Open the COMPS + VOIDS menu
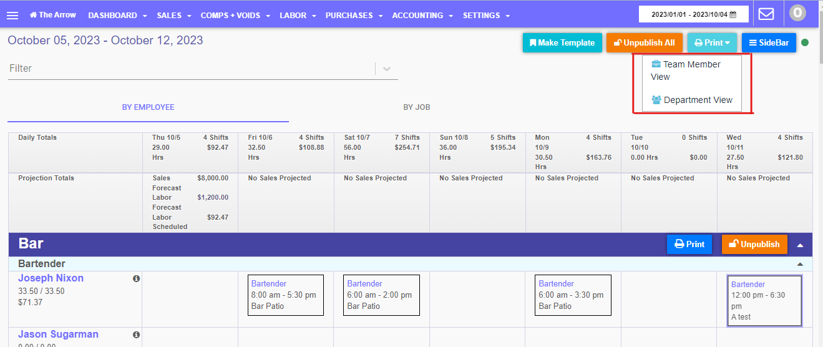 point(235,16)
